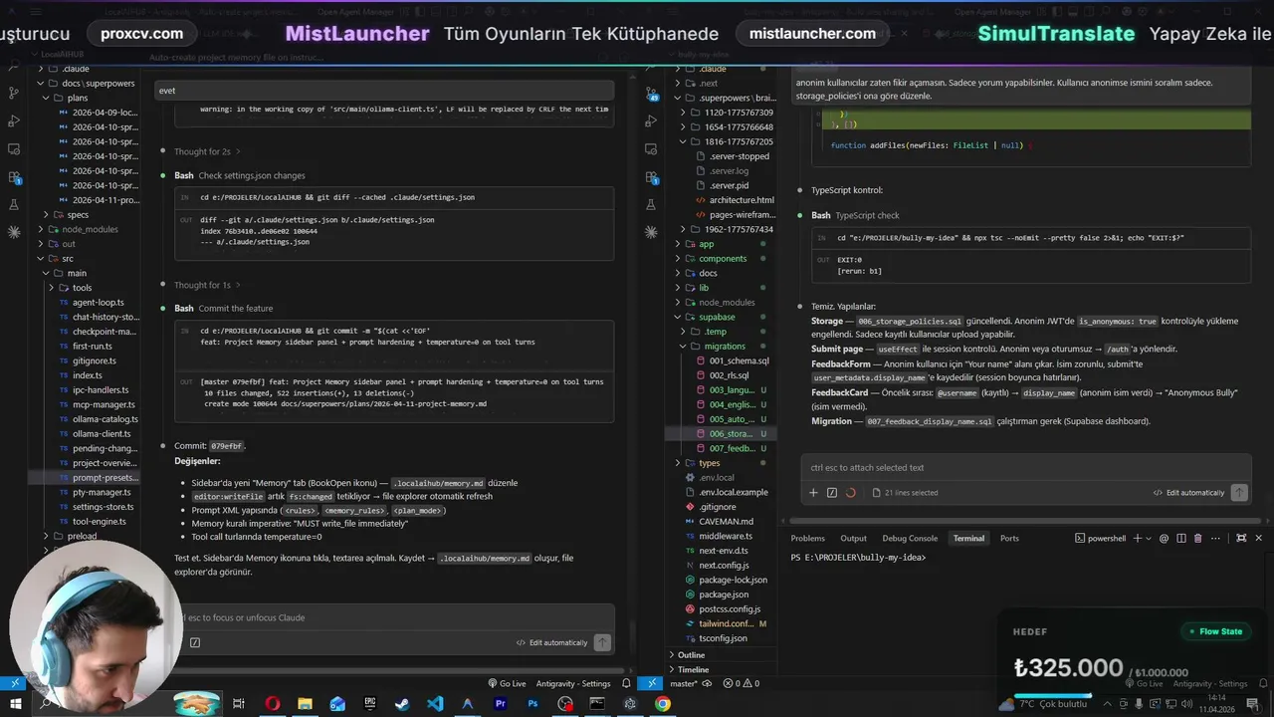
Task: Click 21 lines selected attachment chip
Action: [905, 492]
